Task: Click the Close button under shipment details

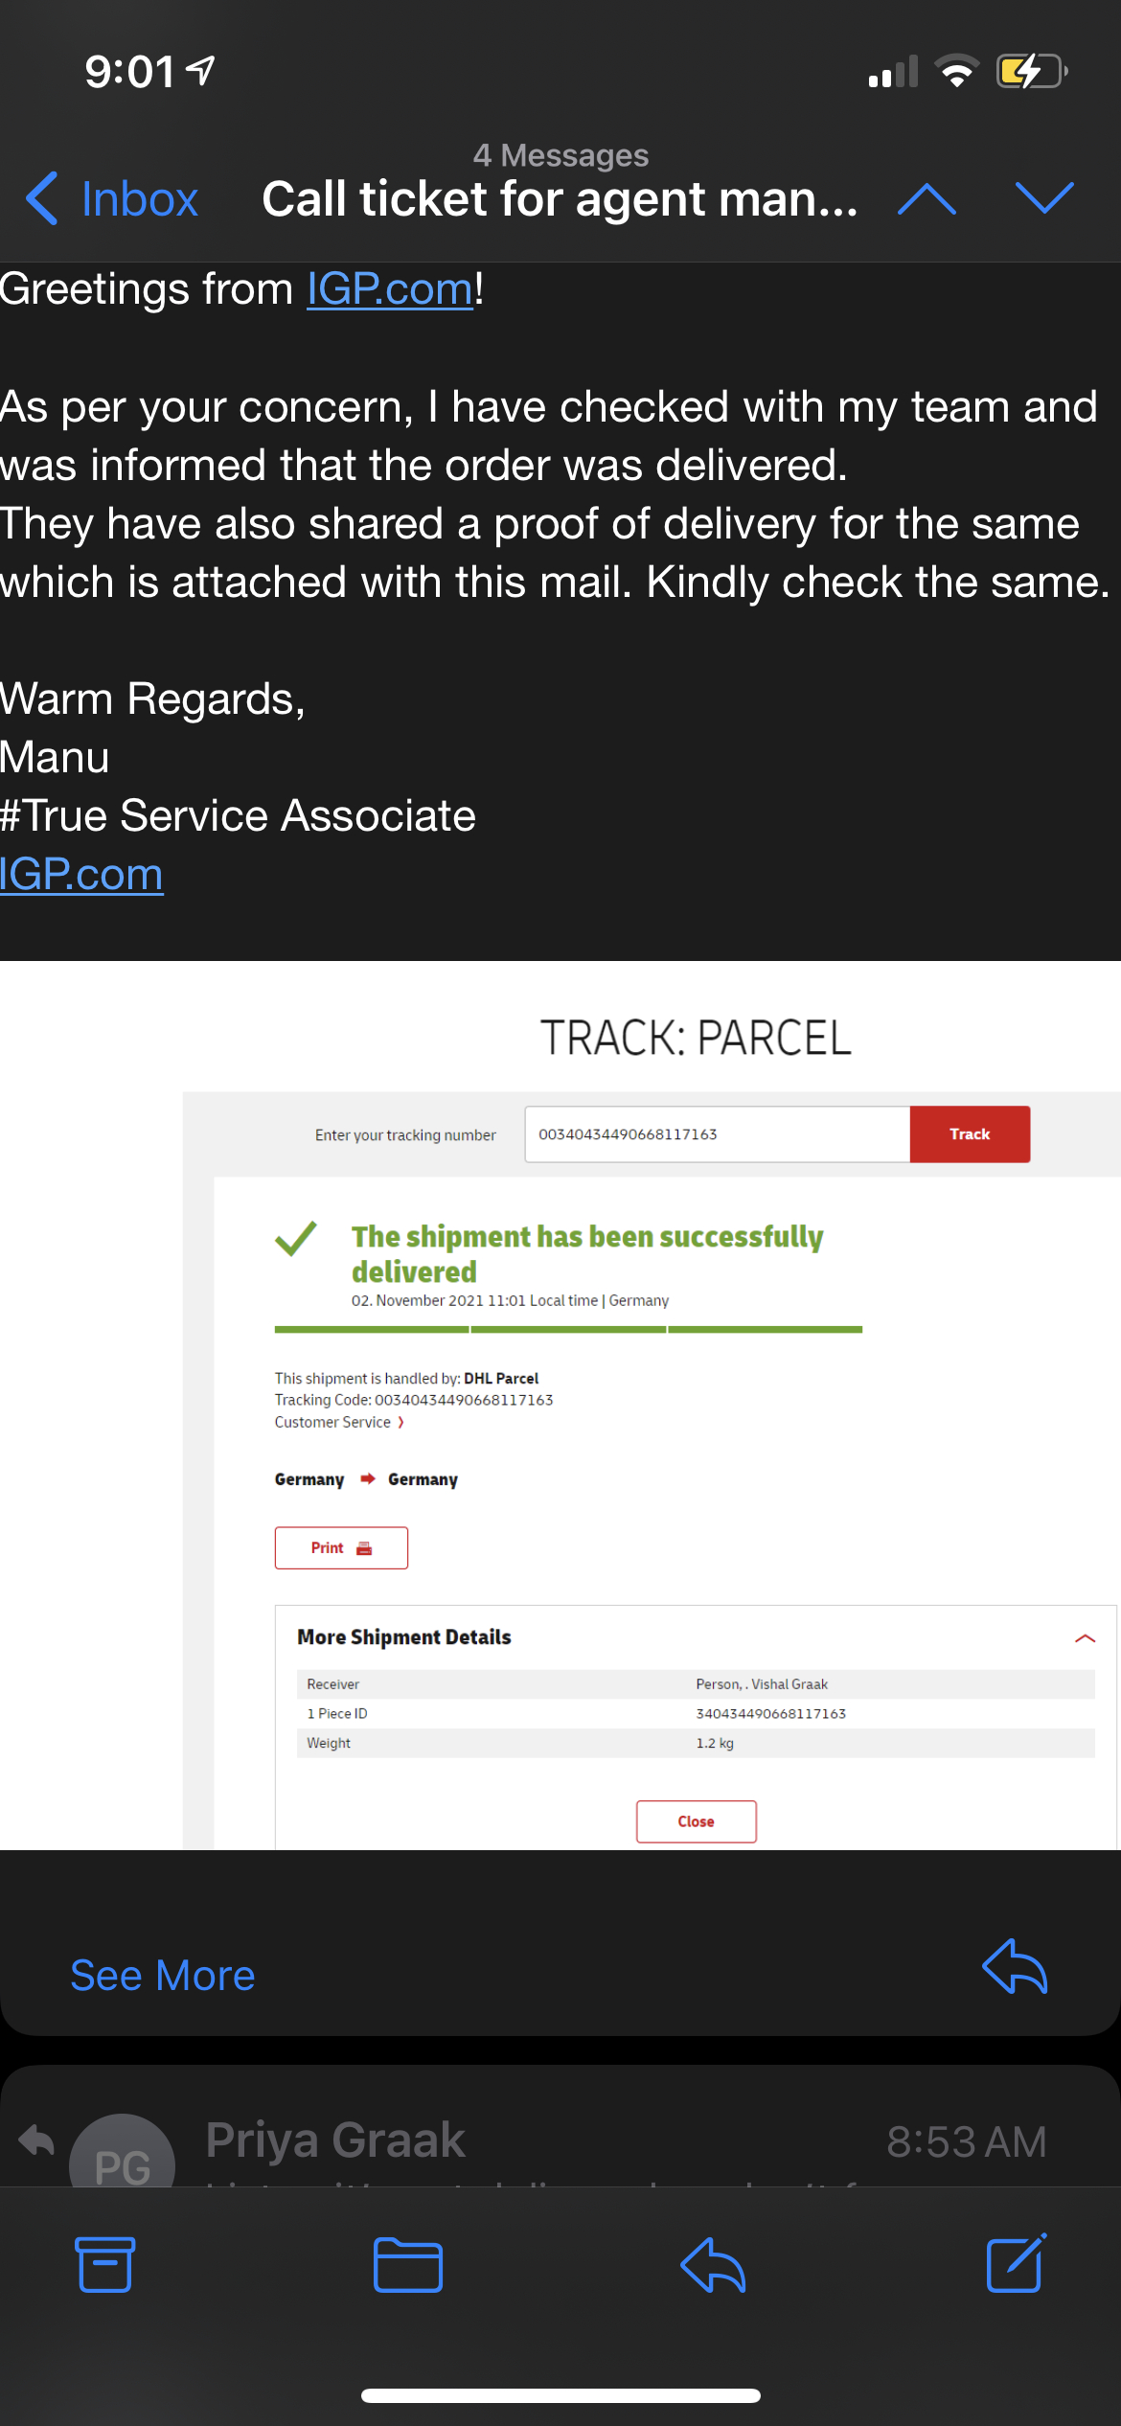Action: pyautogui.click(x=696, y=1821)
